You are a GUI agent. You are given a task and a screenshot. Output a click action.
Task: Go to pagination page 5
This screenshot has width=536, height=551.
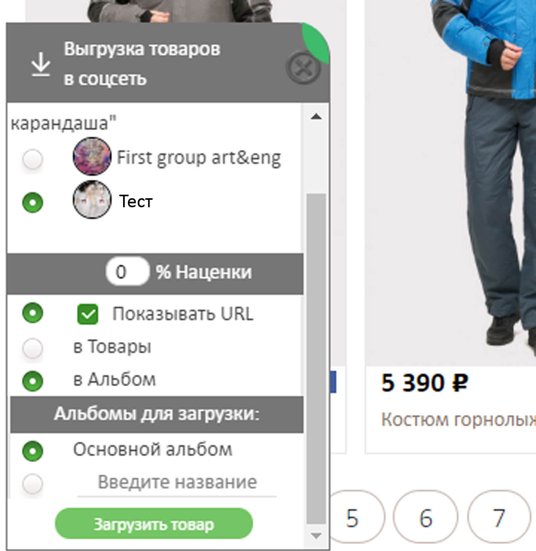352,517
